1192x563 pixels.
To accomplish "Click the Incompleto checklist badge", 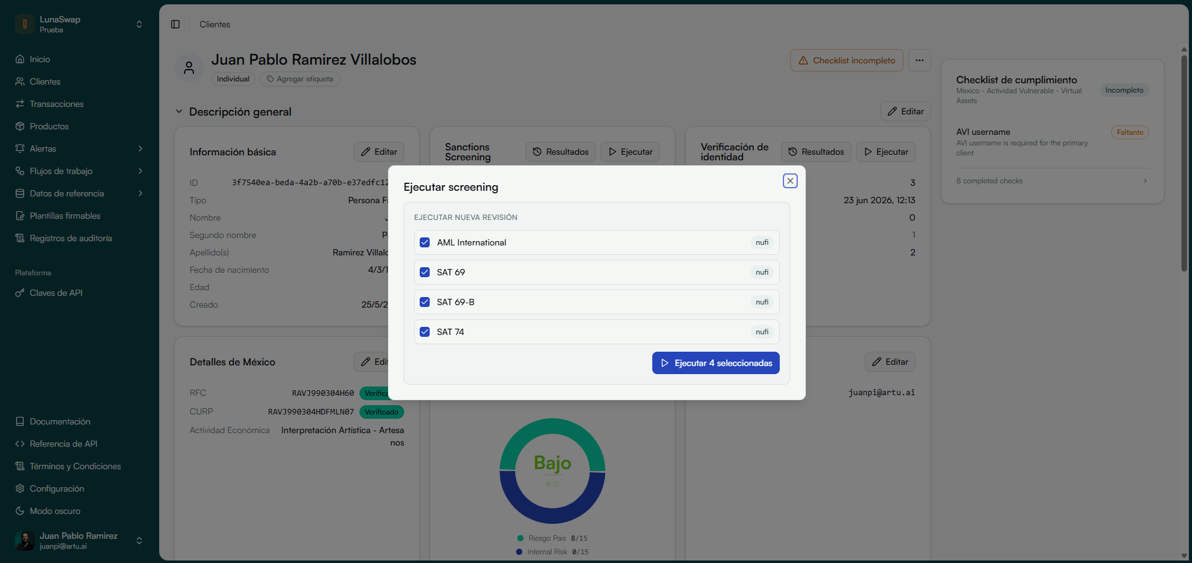I will point(1124,90).
